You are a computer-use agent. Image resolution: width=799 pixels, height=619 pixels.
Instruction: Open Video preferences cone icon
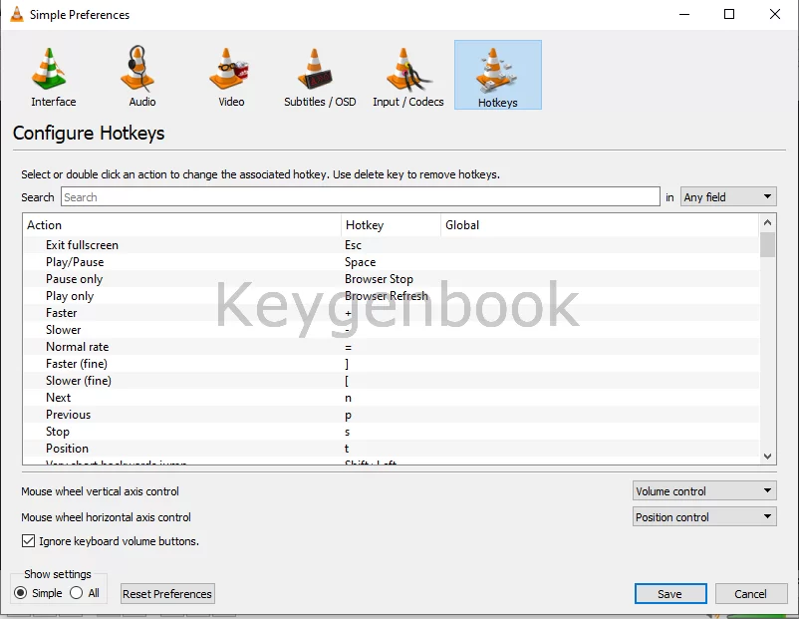[231, 70]
